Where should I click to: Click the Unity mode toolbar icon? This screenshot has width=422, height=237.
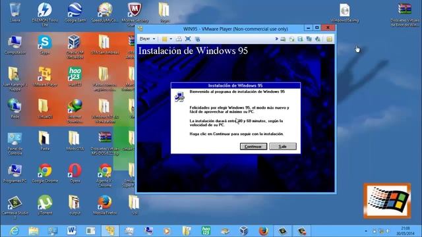198,39
